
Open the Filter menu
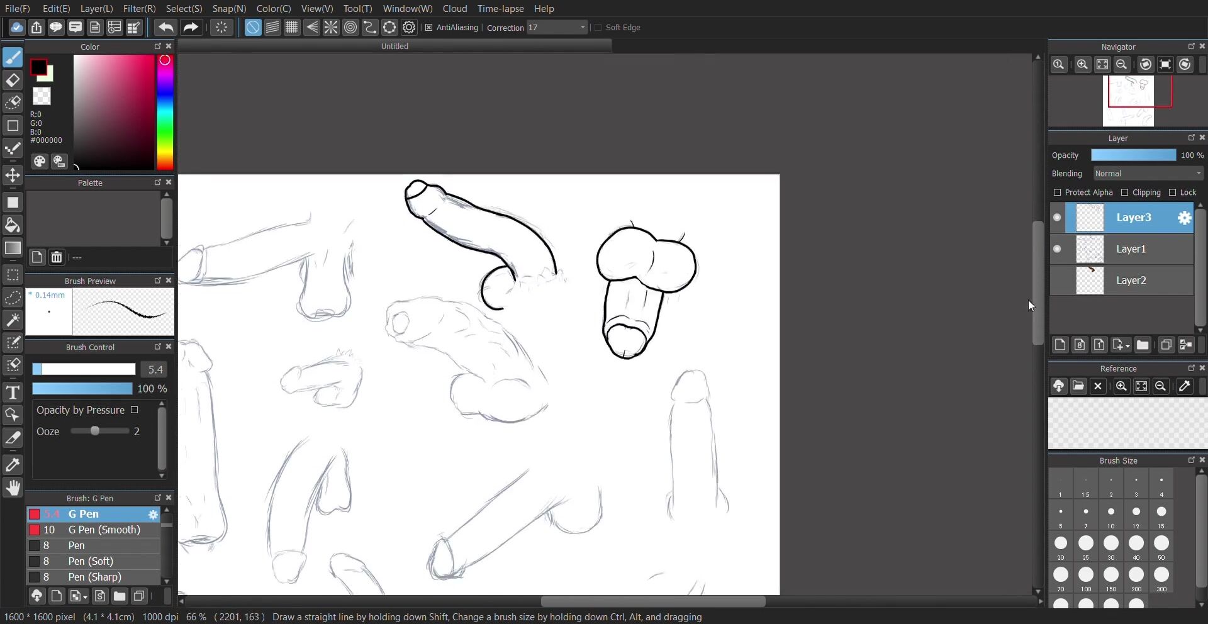pyautogui.click(x=139, y=9)
